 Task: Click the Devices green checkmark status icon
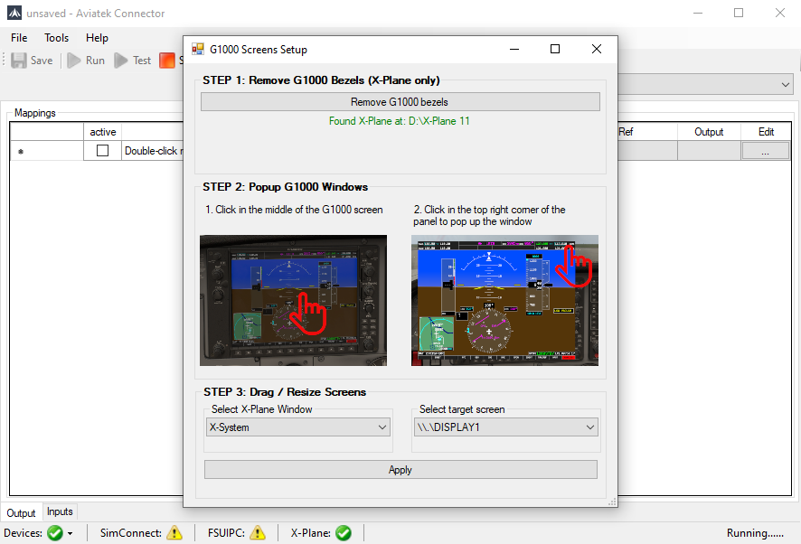click(54, 533)
